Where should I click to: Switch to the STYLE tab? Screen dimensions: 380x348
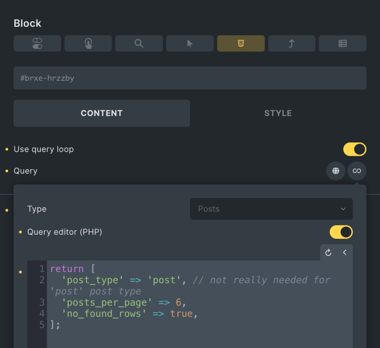(x=278, y=113)
